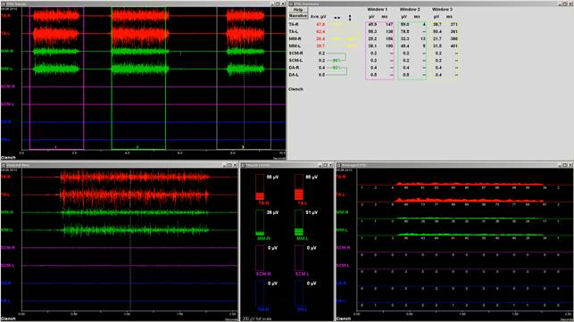Click the MM-R green level meter bar
The image size is (574, 322).
tap(260, 222)
